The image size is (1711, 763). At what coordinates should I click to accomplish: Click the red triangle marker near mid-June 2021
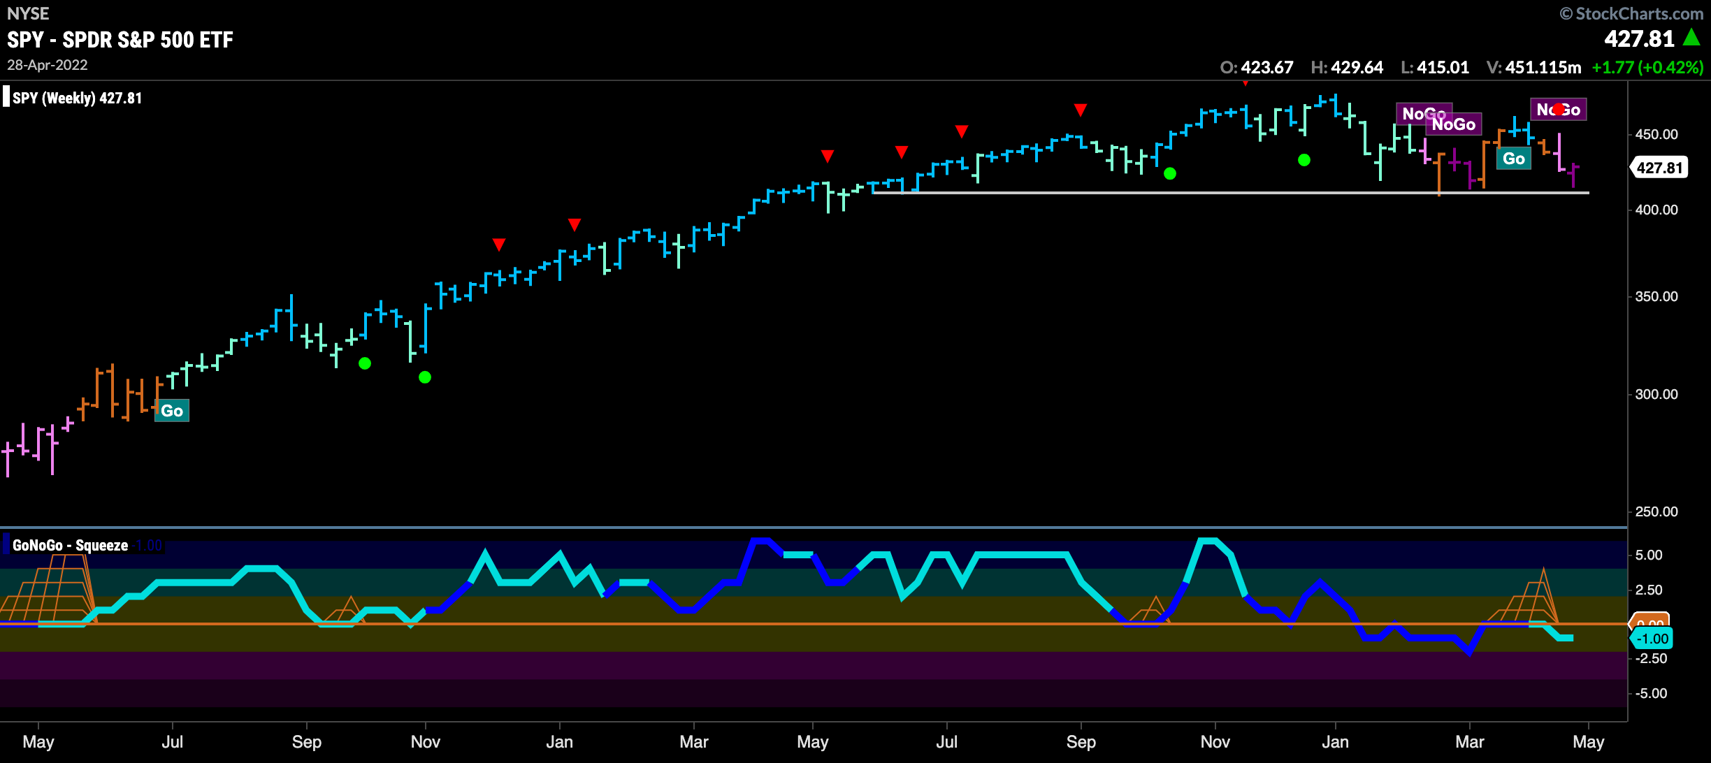(x=902, y=152)
